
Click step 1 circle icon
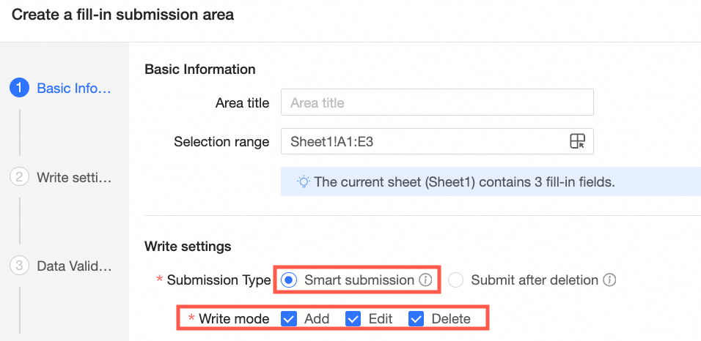(19, 89)
